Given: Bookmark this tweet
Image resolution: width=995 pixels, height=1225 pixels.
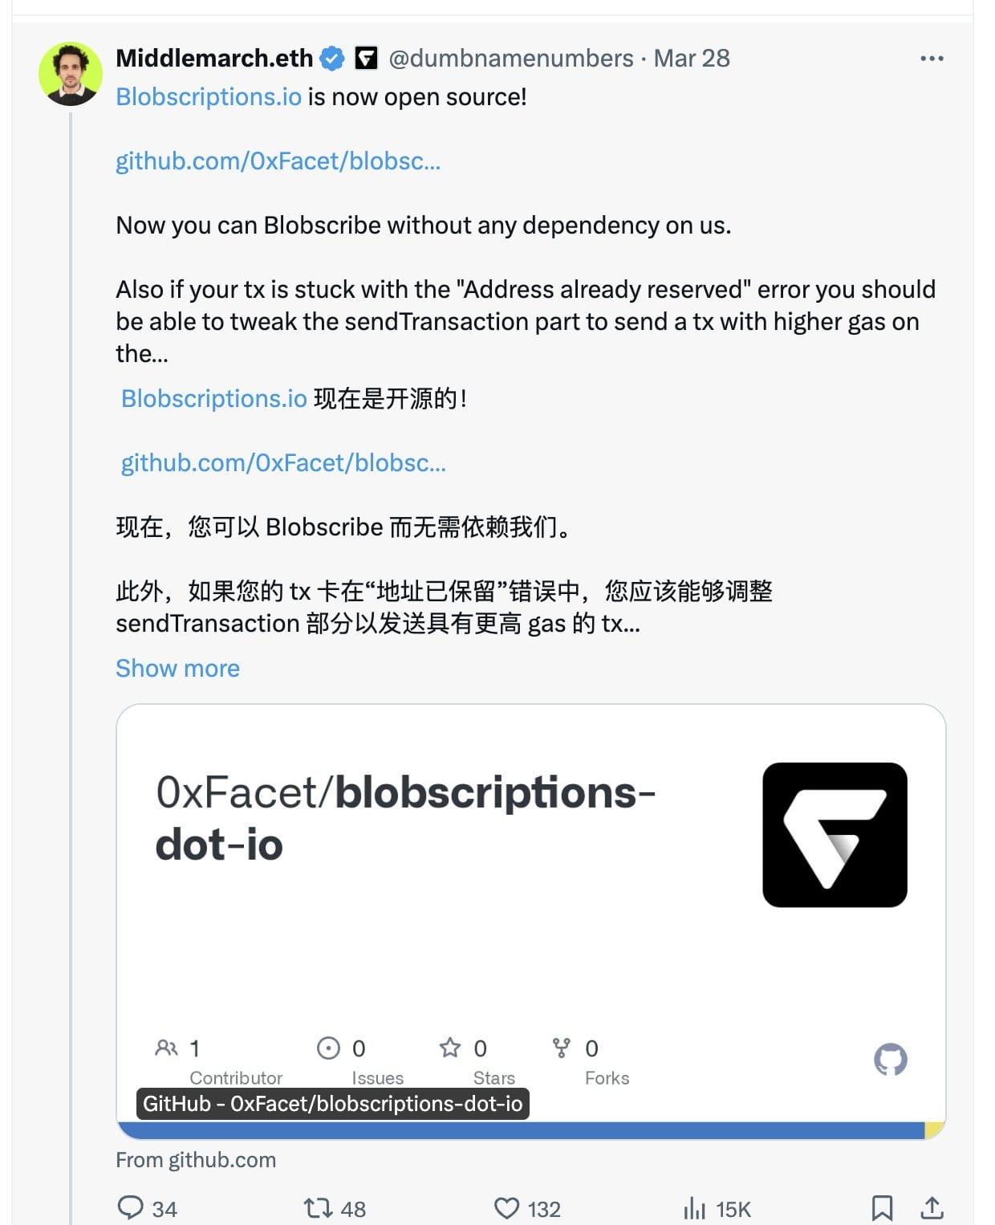Looking at the screenshot, I should pyautogui.click(x=882, y=1207).
